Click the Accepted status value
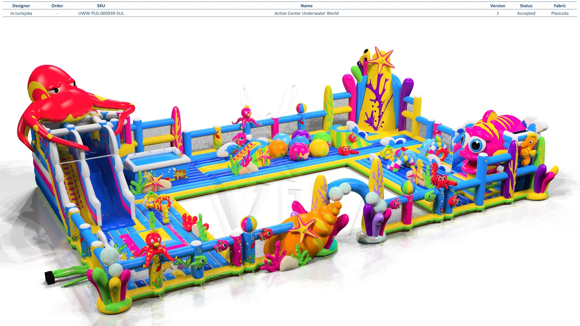 526,13
